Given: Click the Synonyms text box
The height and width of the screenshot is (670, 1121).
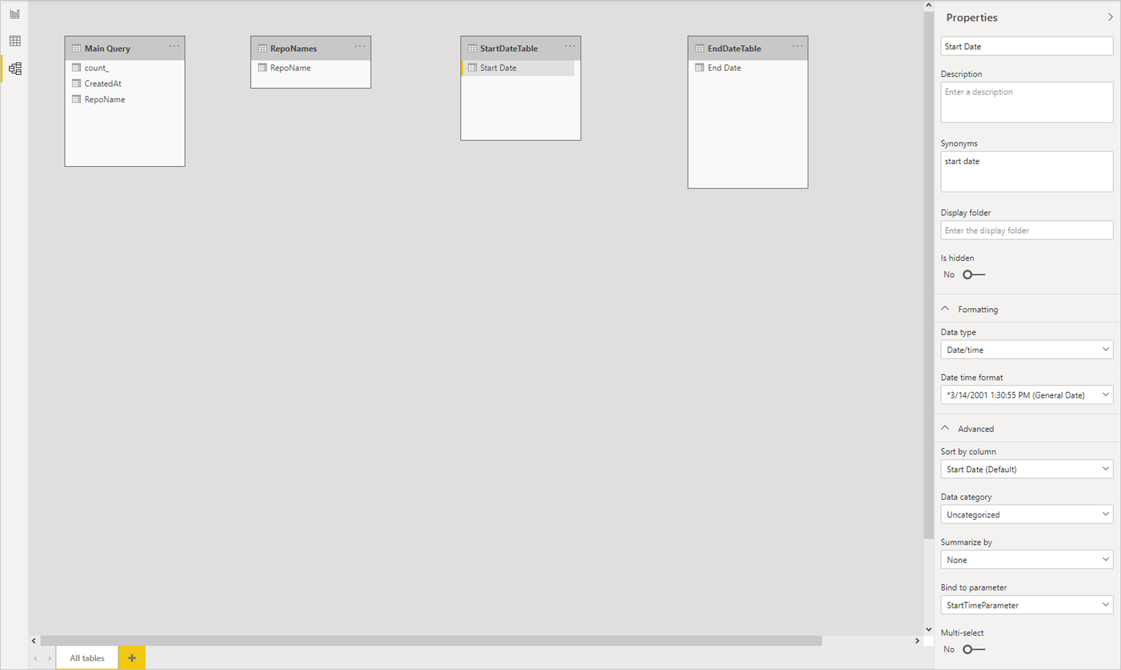Looking at the screenshot, I should [1027, 172].
